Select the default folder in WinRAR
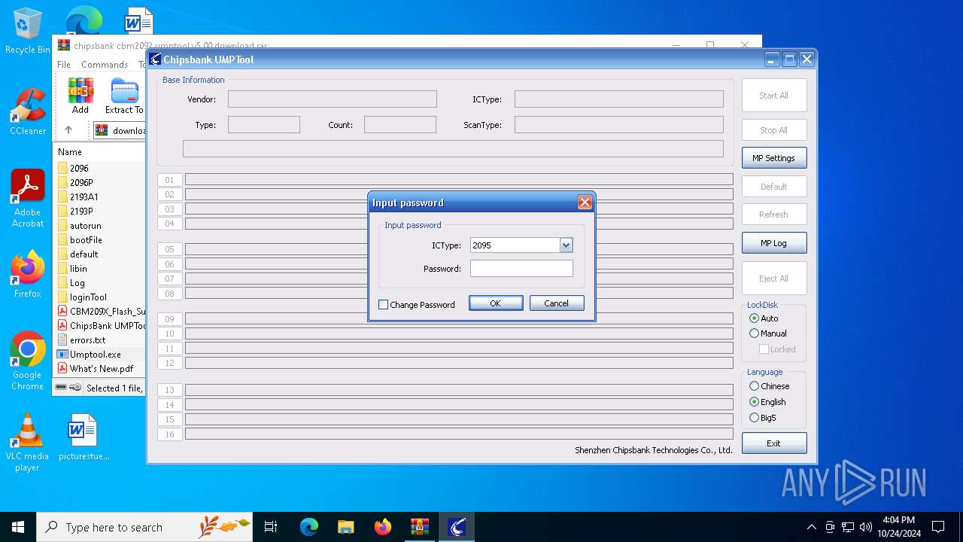963x542 pixels. 84,254
